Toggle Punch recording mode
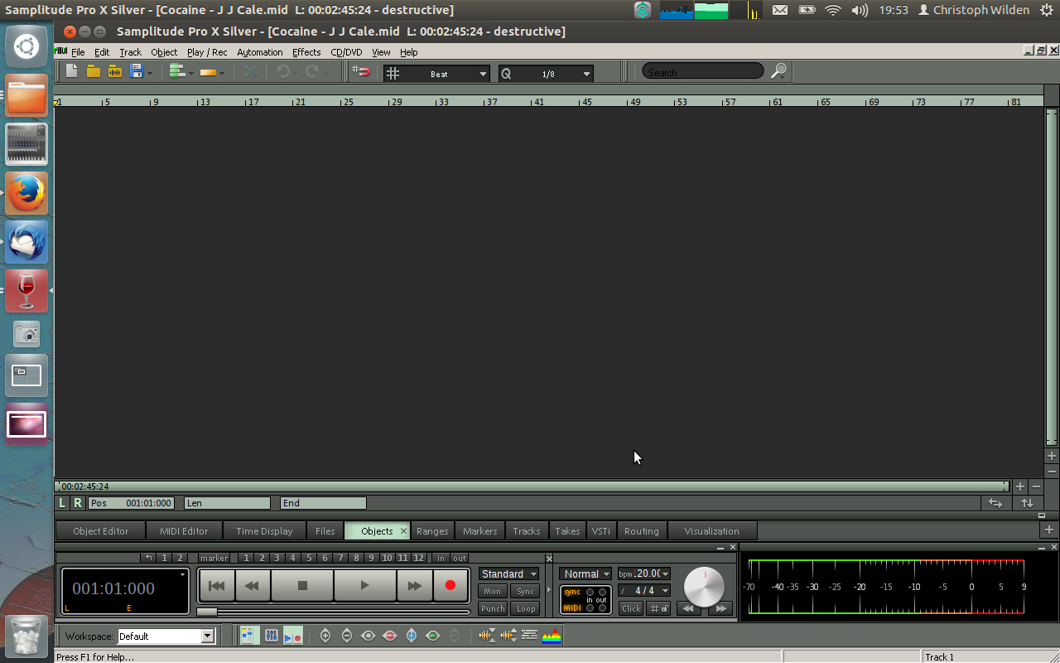This screenshot has height=663, width=1060. click(493, 608)
